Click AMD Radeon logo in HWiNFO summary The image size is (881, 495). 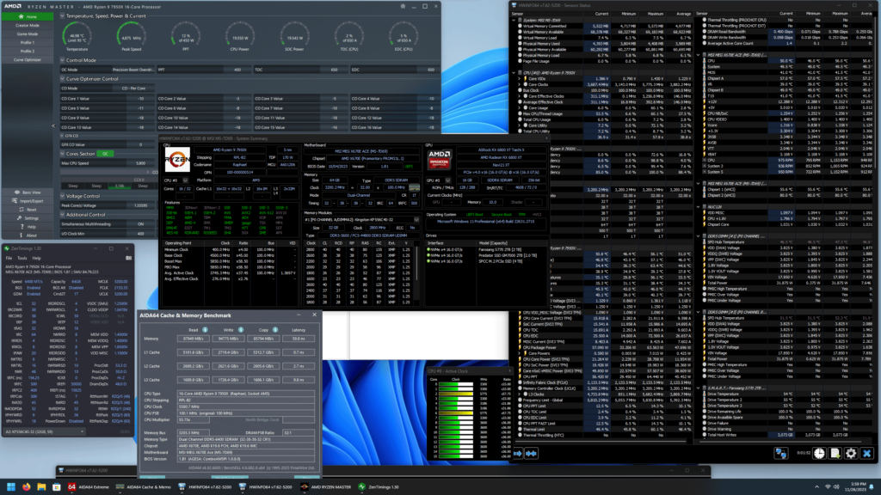[440, 159]
